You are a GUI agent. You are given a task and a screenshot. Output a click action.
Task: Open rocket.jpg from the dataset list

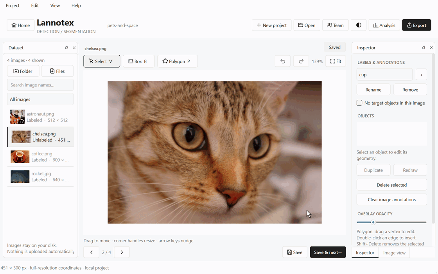click(x=41, y=177)
